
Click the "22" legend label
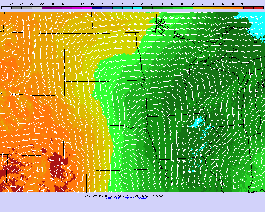[x=252, y=4]
